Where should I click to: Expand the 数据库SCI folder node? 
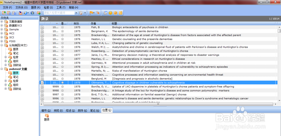2,26
